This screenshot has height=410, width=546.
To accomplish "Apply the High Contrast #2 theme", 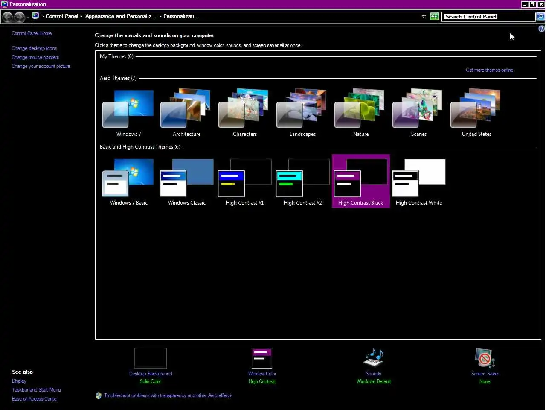I will point(302,182).
